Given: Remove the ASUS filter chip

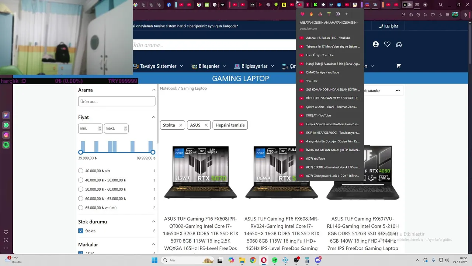Looking at the screenshot, I should point(206,125).
